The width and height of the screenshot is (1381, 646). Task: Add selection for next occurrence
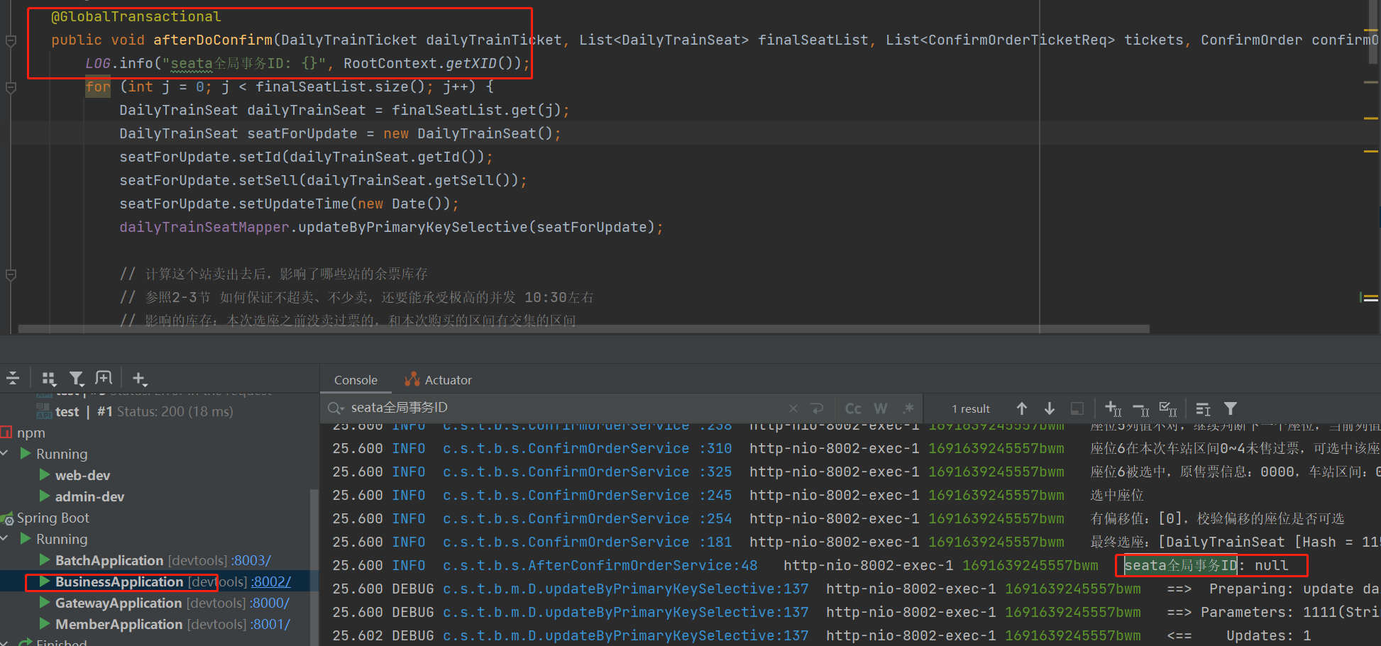[1113, 408]
